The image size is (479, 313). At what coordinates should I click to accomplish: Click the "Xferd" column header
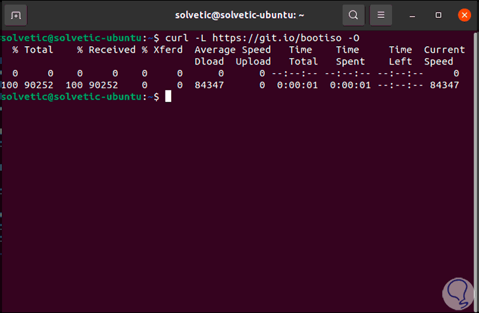click(x=168, y=49)
